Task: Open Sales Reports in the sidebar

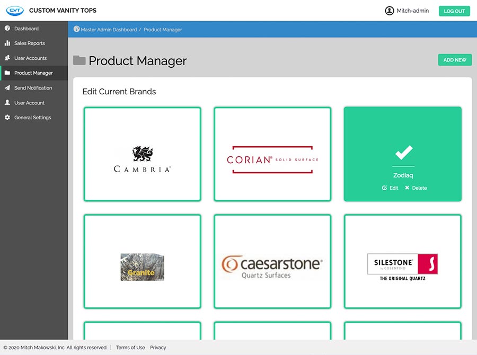Action: [34, 43]
